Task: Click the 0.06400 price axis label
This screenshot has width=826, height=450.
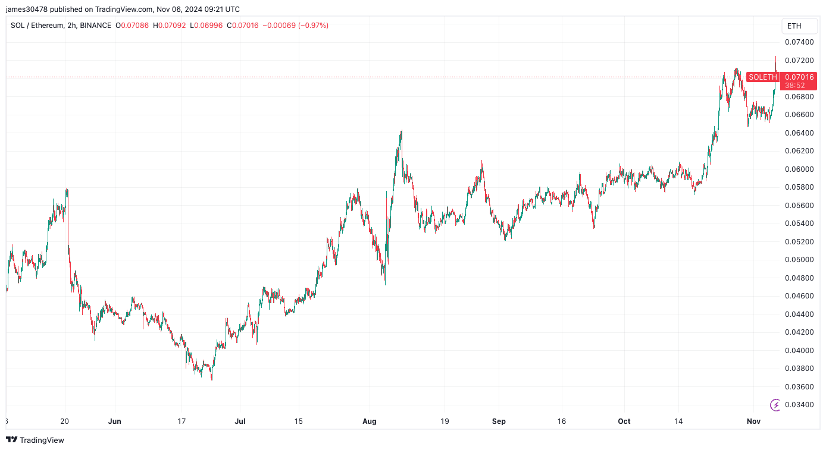Action: tap(799, 133)
